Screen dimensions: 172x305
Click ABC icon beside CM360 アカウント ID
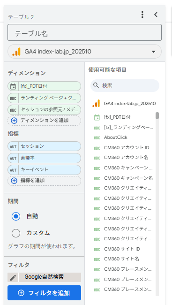click(x=97, y=148)
